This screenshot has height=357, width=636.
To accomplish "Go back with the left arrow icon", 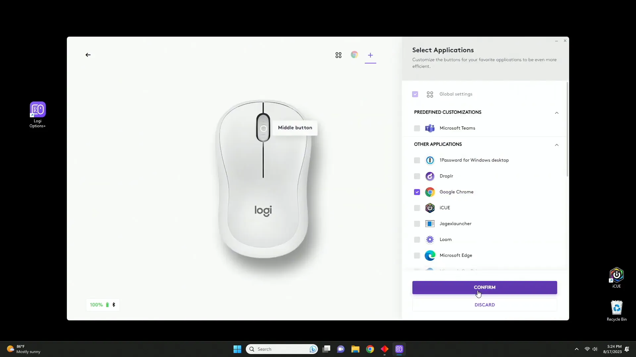I will (88, 55).
